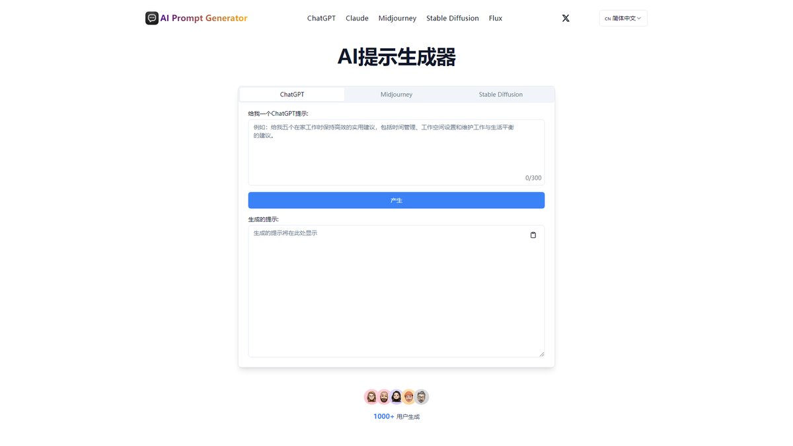Viewport: 793px width, 446px height.
Task: Open the 简体中文 language dropdown
Action: (x=623, y=19)
